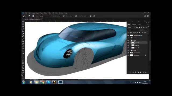The image size is (172, 96).
Task: Select the Clone Stamp tool
Action: (23, 41)
